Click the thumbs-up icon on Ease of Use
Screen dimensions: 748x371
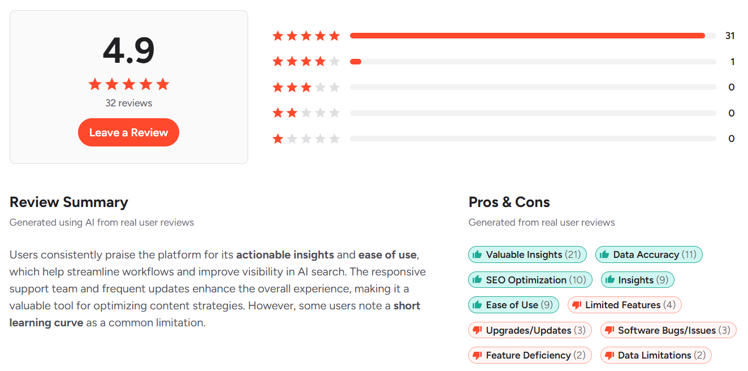click(x=476, y=305)
